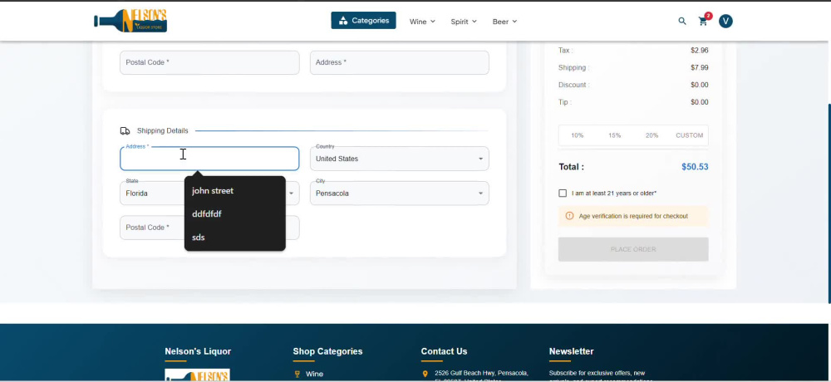Select the 10% tip option
This screenshot has height=382, width=831.
coord(578,135)
